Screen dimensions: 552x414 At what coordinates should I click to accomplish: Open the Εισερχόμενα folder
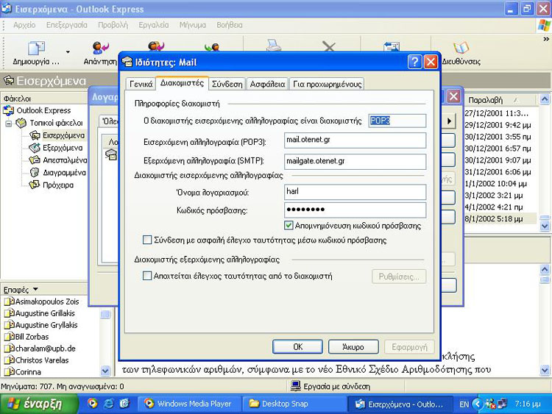pyautogui.click(x=63, y=135)
